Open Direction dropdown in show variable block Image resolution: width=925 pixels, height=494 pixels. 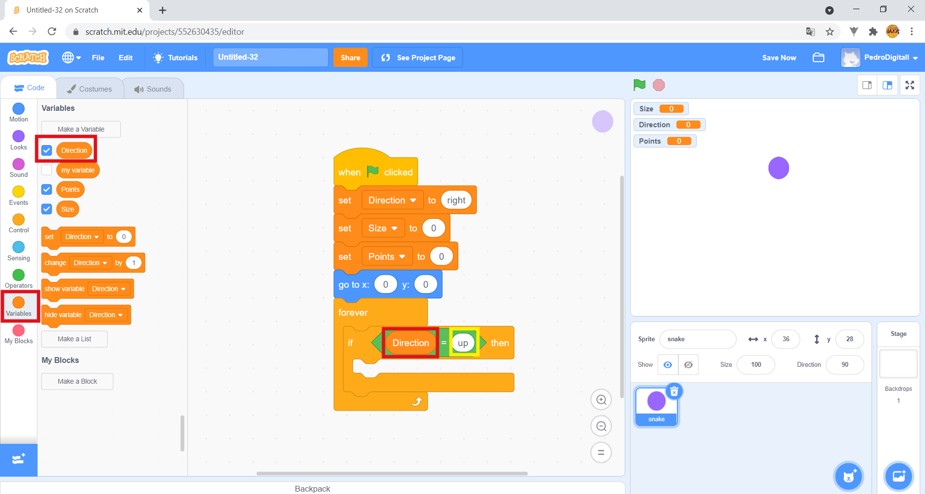[x=109, y=289]
